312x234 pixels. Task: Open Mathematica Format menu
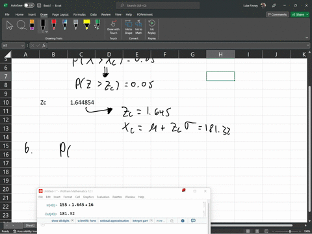(68, 197)
